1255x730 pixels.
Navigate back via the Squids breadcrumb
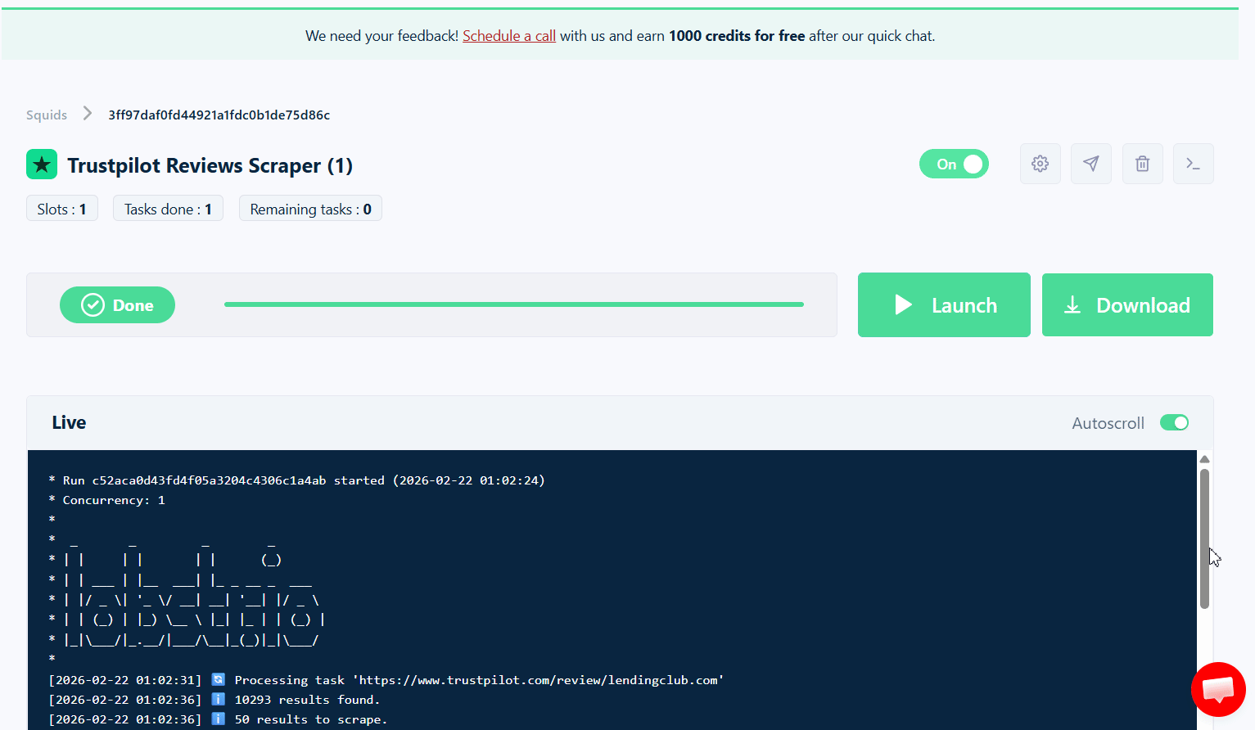(47, 115)
